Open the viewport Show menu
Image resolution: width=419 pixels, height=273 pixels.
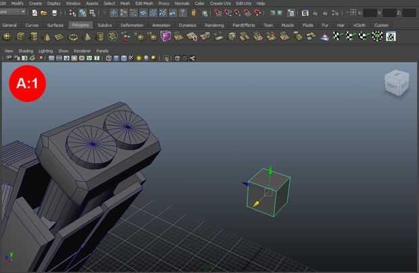64,51
